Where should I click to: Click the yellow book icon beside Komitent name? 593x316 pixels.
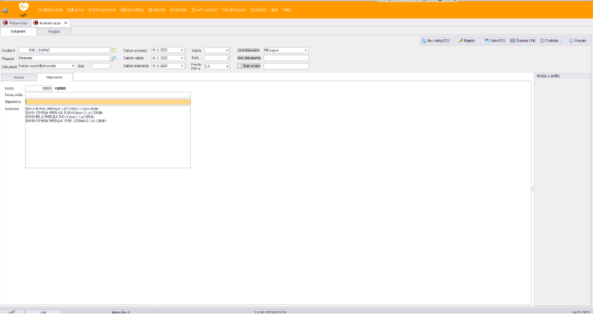coord(114,51)
